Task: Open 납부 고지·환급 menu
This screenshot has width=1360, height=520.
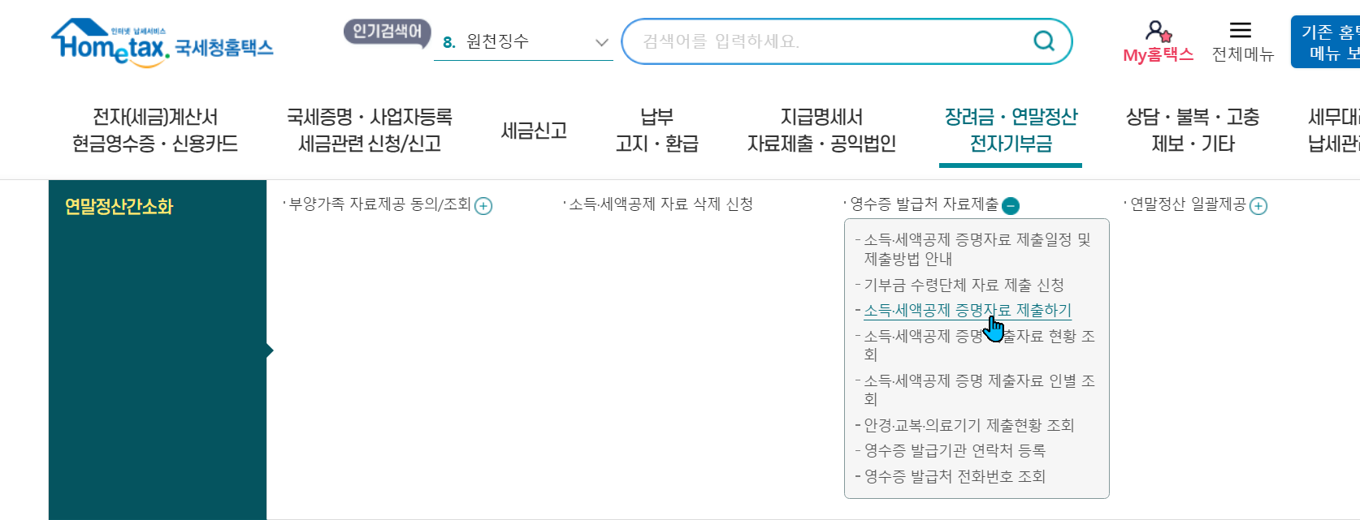Action: point(656,131)
